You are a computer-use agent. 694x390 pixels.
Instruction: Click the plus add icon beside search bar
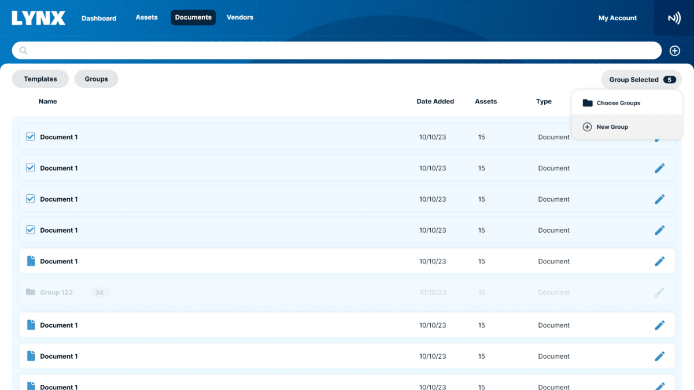click(x=674, y=51)
